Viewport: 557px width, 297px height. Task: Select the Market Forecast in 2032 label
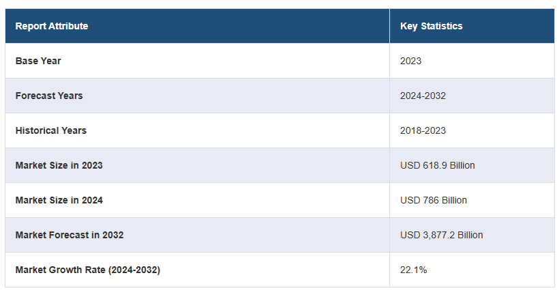70,235
